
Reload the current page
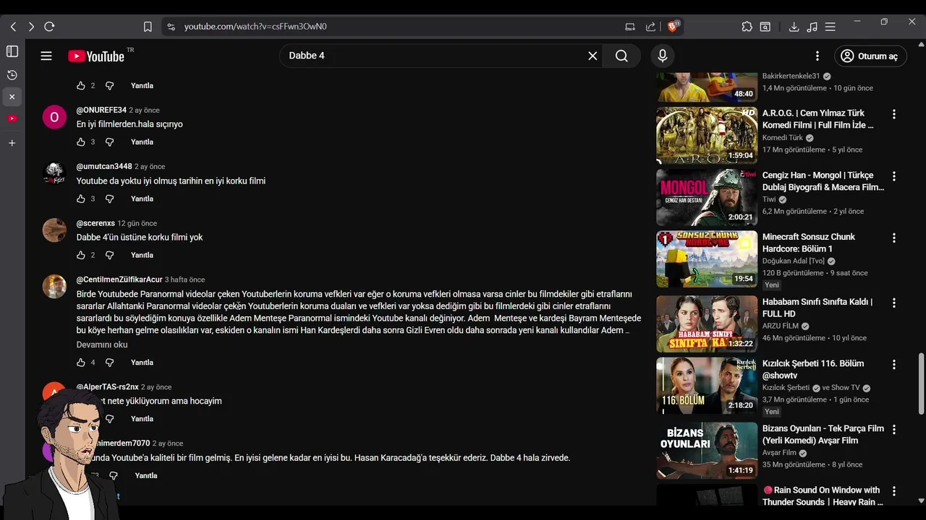point(49,27)
